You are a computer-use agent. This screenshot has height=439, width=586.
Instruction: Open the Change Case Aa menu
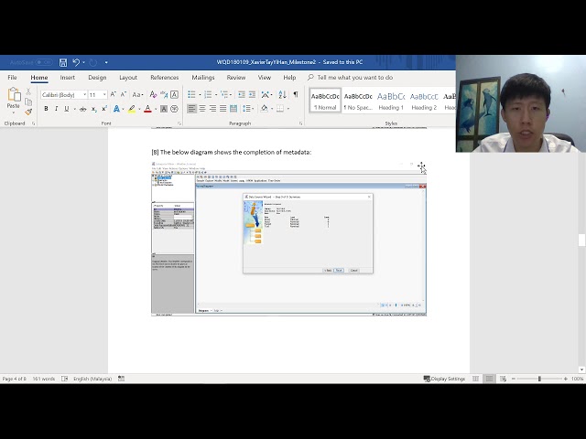[138, 94]
